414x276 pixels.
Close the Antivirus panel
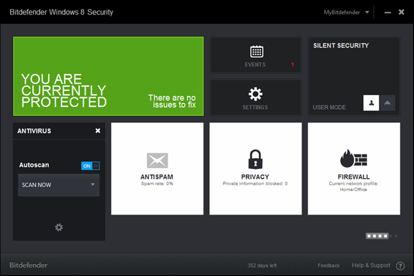tap(98, 130)
